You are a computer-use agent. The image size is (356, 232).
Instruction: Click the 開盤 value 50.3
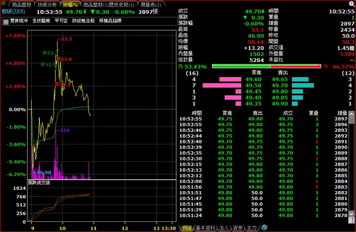(348, 42)
